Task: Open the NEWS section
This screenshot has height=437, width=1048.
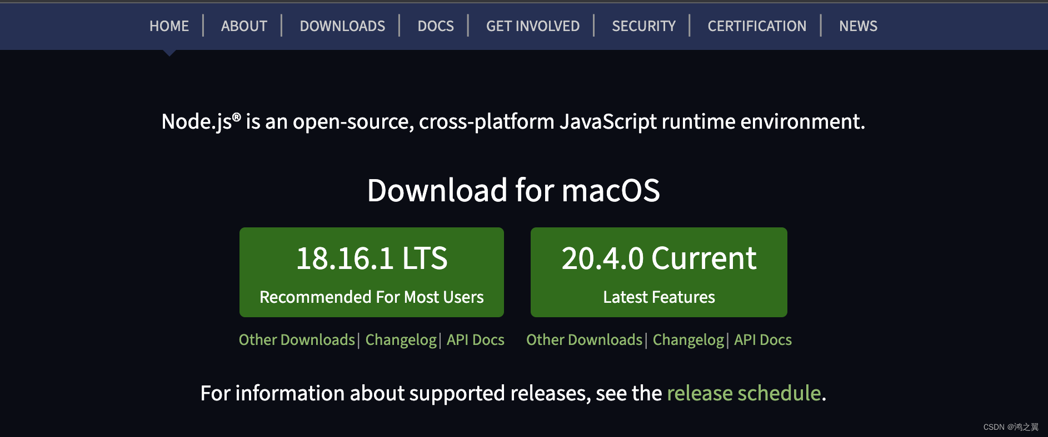Action: (x=858, y=26)
